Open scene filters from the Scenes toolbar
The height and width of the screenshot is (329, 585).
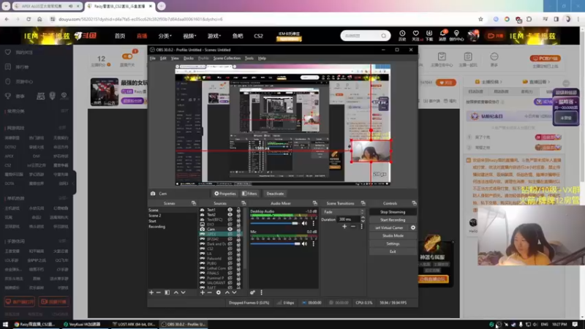tap(167, 292)
